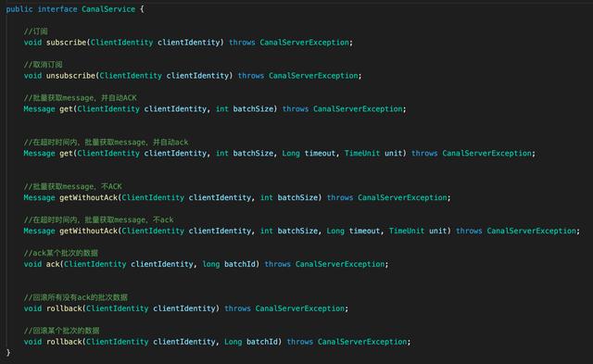Click the comment above the unsubscribe method
The width and height of the screenshot is (593, 364).
43,65
